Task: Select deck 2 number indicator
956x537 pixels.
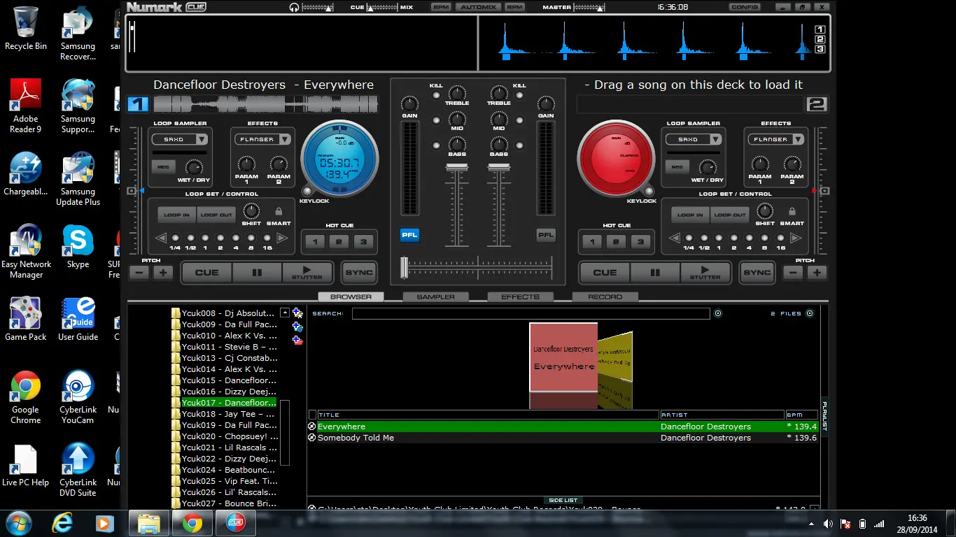Action: coord(817,105)
